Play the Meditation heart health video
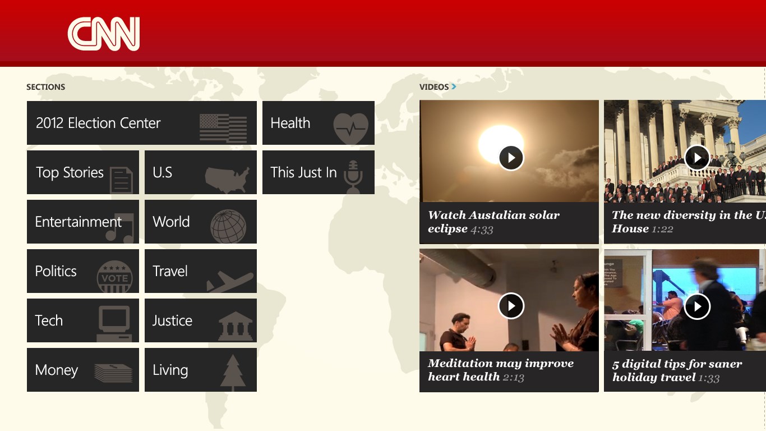 tap(511, 306)
